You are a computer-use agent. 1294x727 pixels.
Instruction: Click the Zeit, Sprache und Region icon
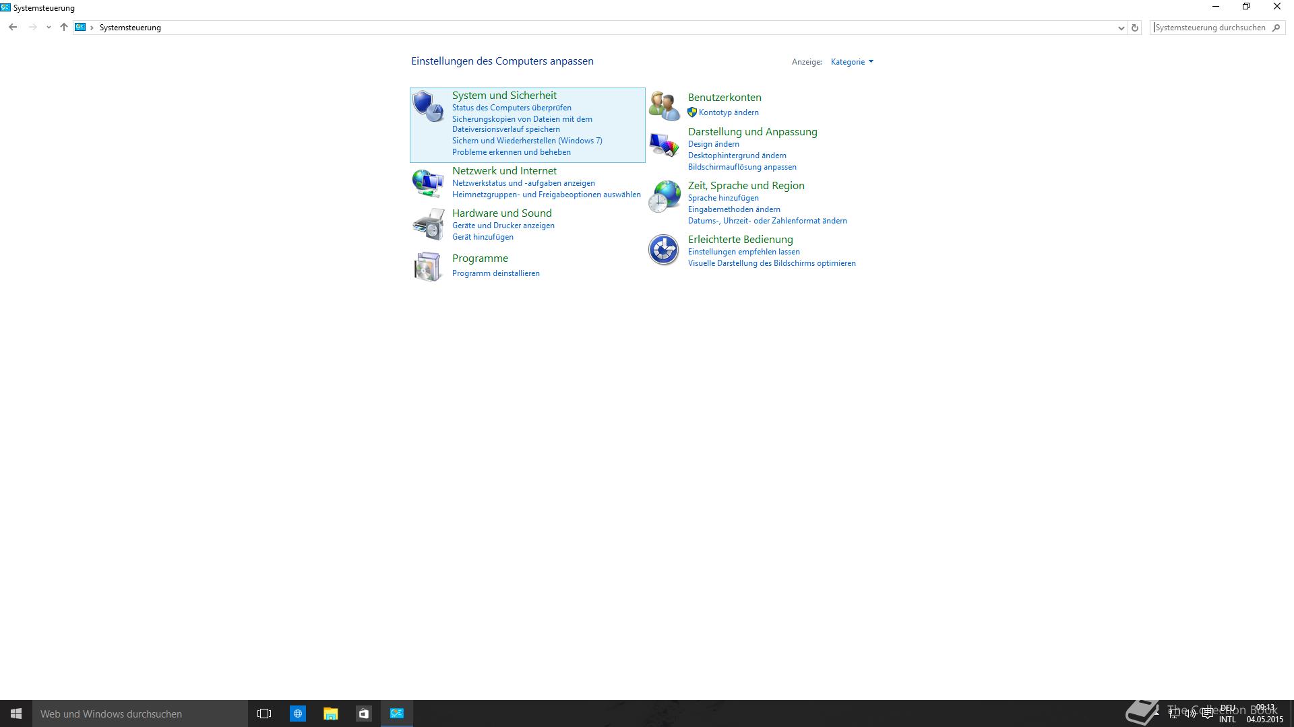coord(664,197)
